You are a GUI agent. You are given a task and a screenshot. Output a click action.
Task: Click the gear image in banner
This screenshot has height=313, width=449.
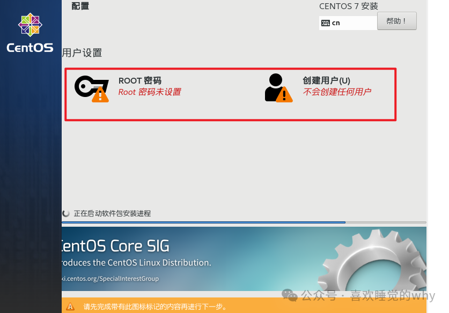372,260
